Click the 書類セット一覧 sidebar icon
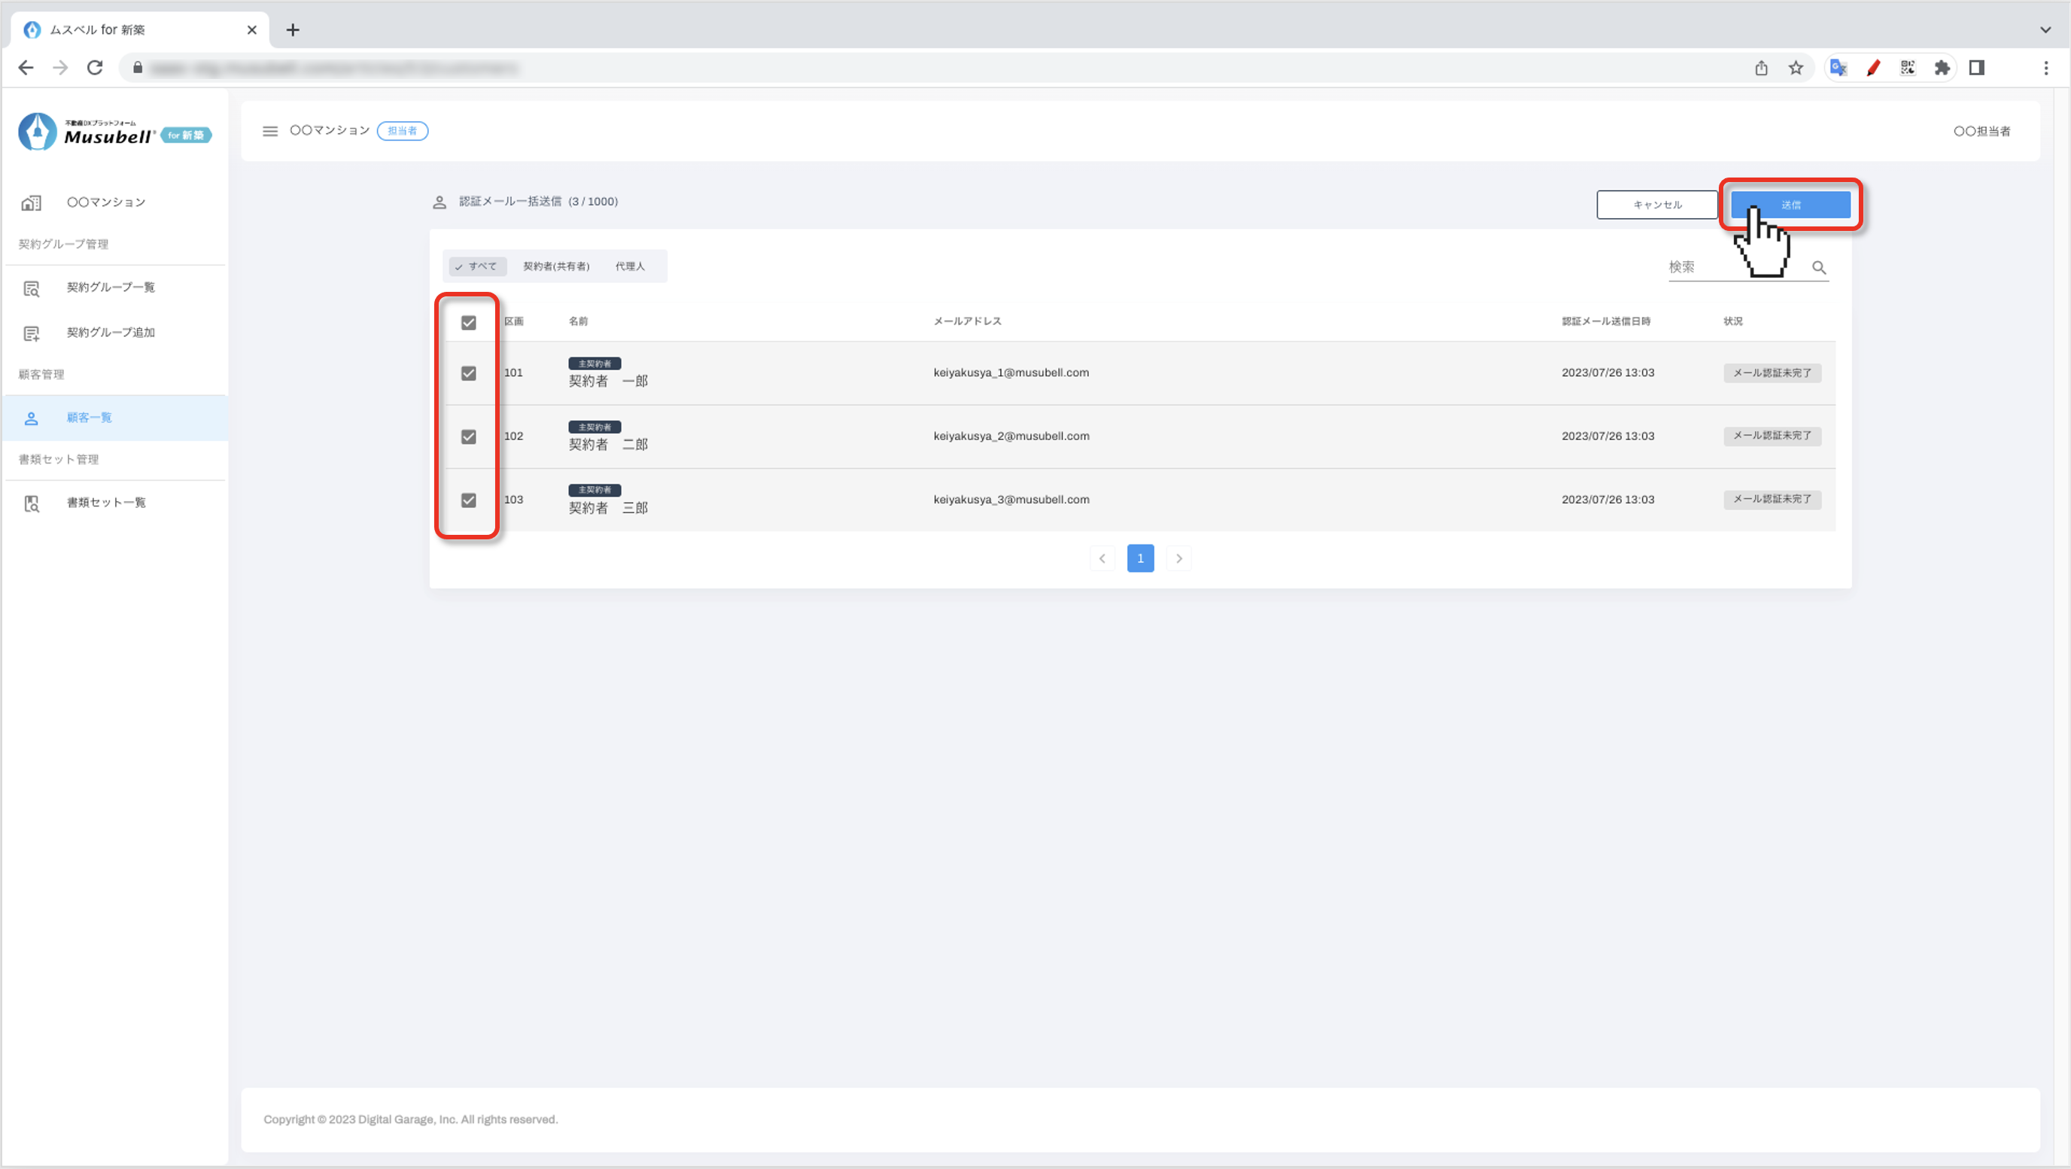This screenshot has height=1169, width=2071. tap(32, 503)
